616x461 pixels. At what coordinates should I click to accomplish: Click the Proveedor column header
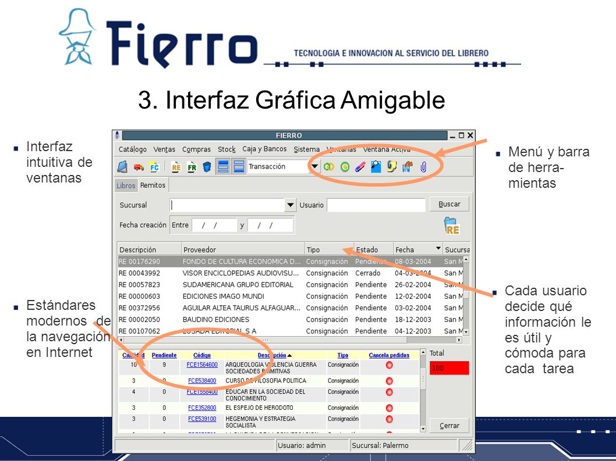(243, 249)
